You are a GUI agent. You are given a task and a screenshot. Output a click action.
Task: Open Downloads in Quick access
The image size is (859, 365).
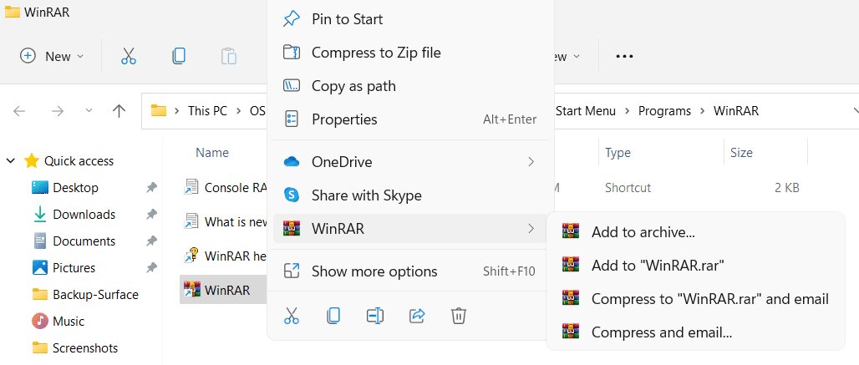point(84,215)
